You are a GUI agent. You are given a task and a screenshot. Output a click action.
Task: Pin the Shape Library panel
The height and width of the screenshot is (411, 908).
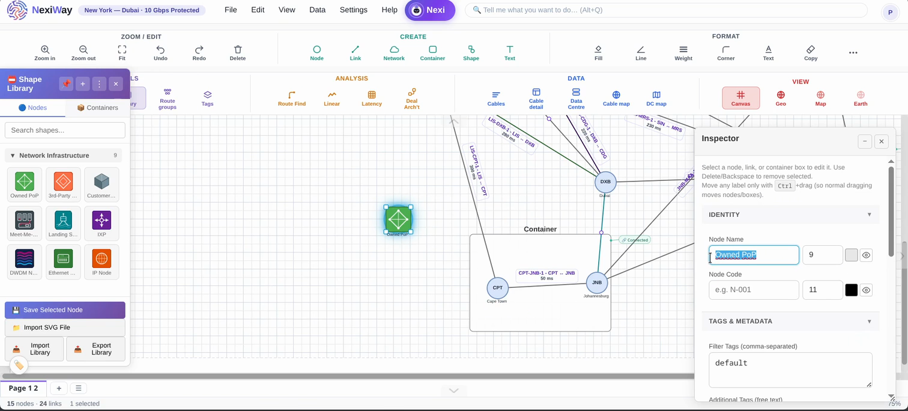point(66,84)
